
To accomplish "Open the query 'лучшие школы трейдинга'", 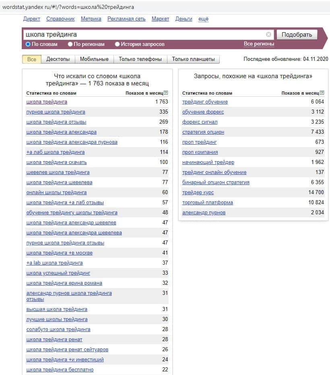I will point(57,319).
